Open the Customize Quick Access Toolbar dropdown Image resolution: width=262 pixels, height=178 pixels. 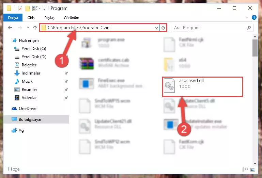pyautogui.click(x=44, y=9)
